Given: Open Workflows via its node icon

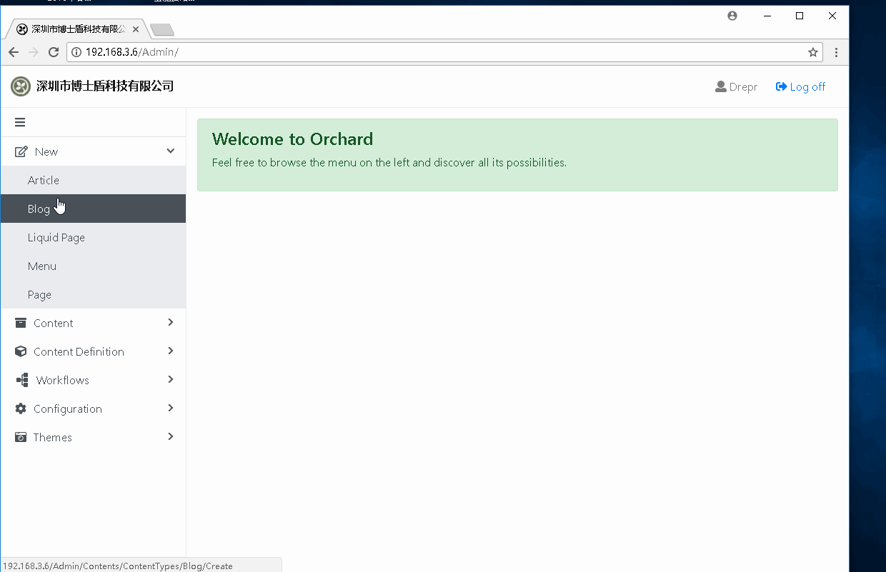Looking at the screenshot, I should [x=21, y=380].
